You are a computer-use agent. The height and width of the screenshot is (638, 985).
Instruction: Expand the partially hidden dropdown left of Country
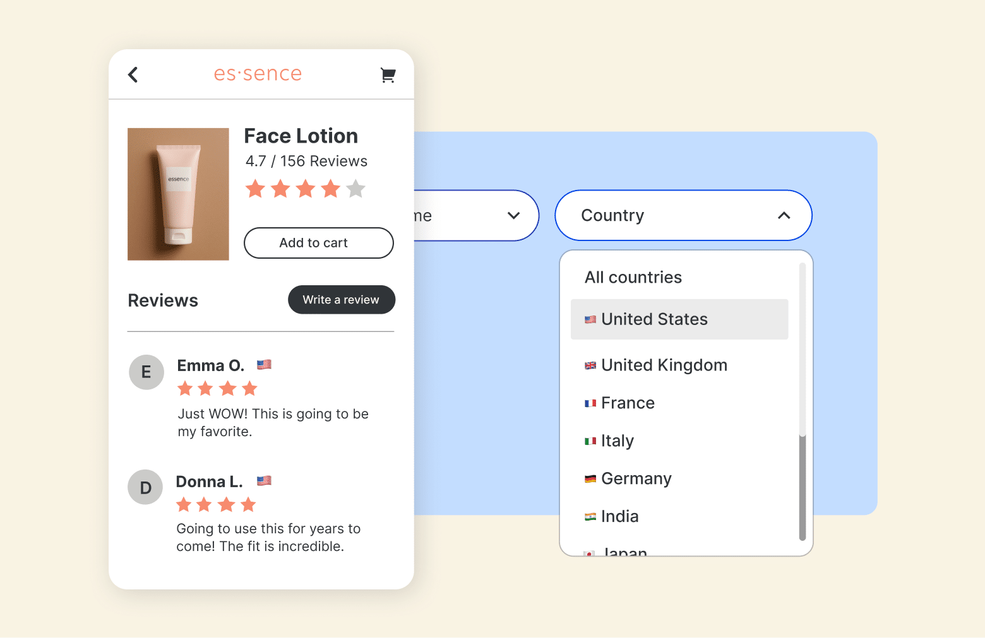(477, 215)
